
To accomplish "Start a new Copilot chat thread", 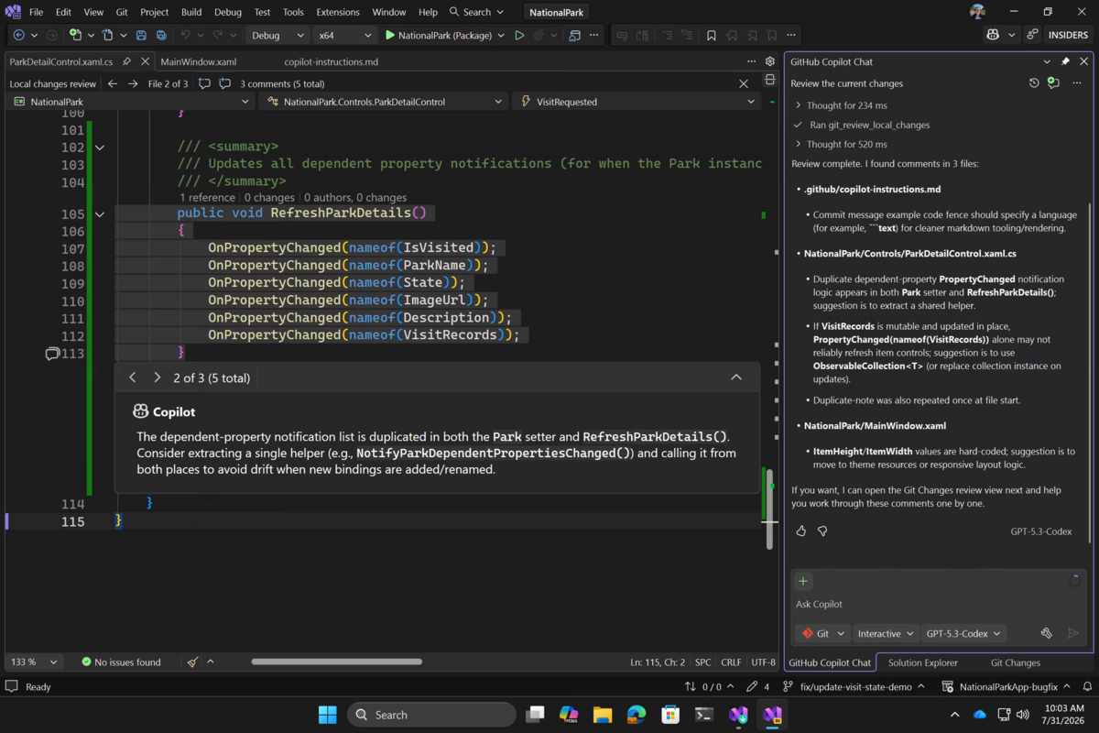I will 1053,83.
